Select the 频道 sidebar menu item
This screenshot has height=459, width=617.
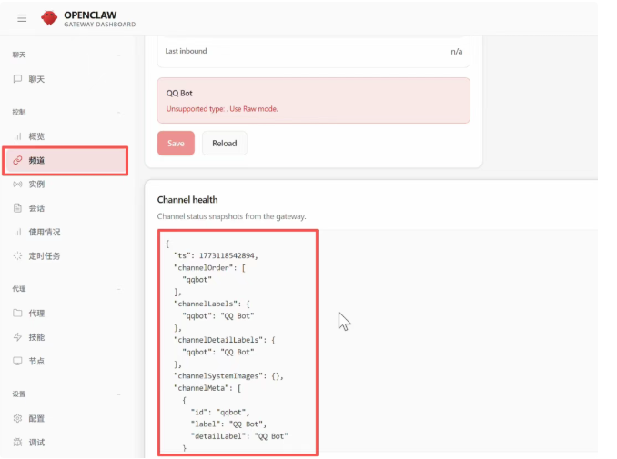click(x=65, y=161)
